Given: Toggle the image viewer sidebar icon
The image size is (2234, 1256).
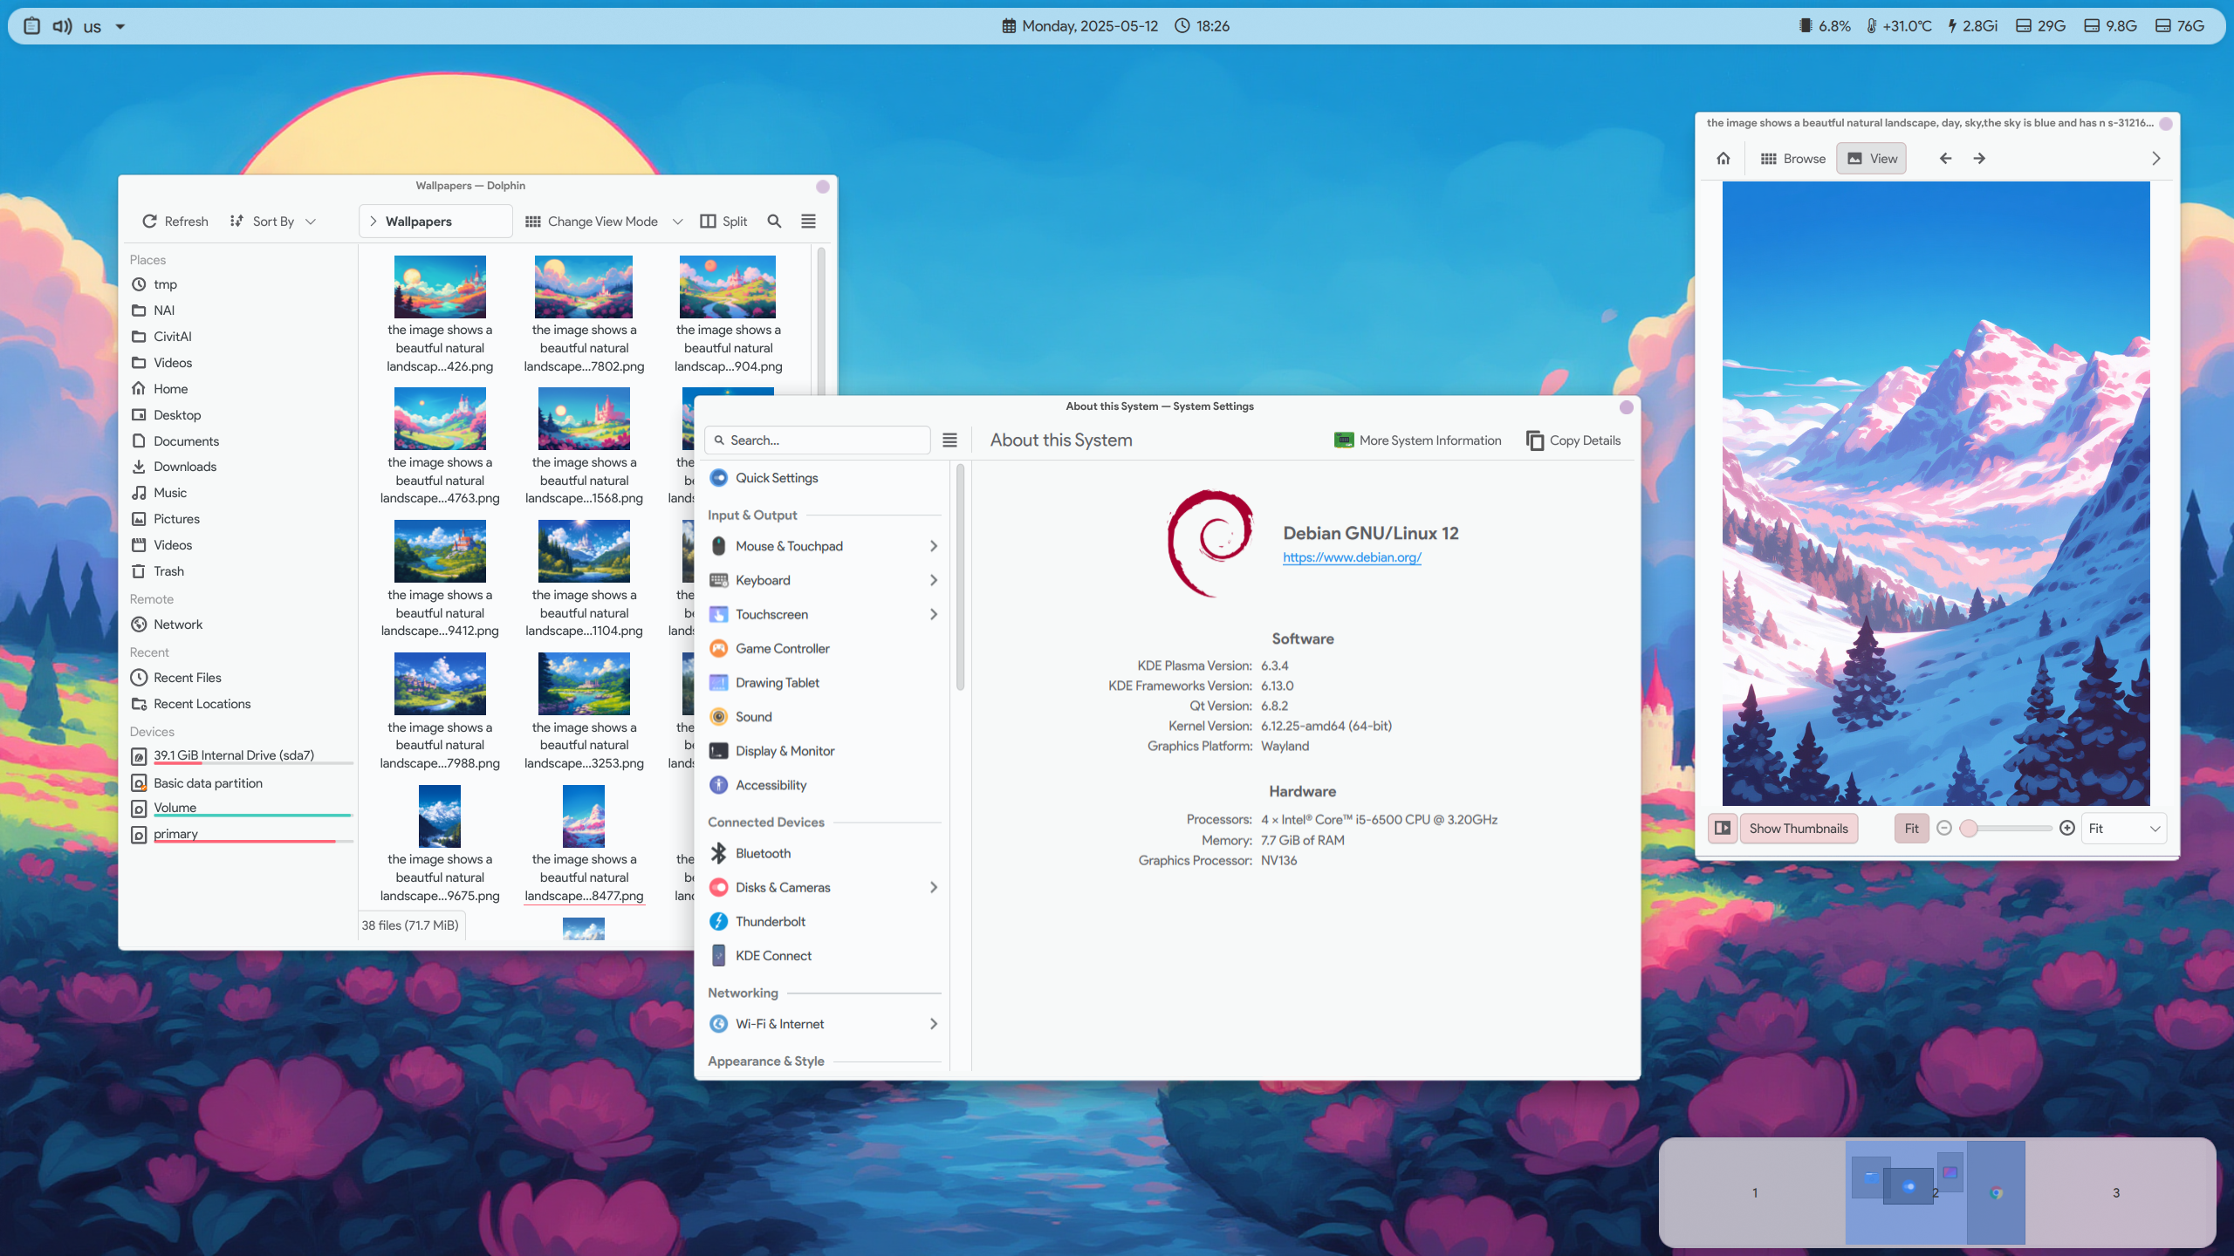Looking at the screenshot, I should coord(1722,829).
